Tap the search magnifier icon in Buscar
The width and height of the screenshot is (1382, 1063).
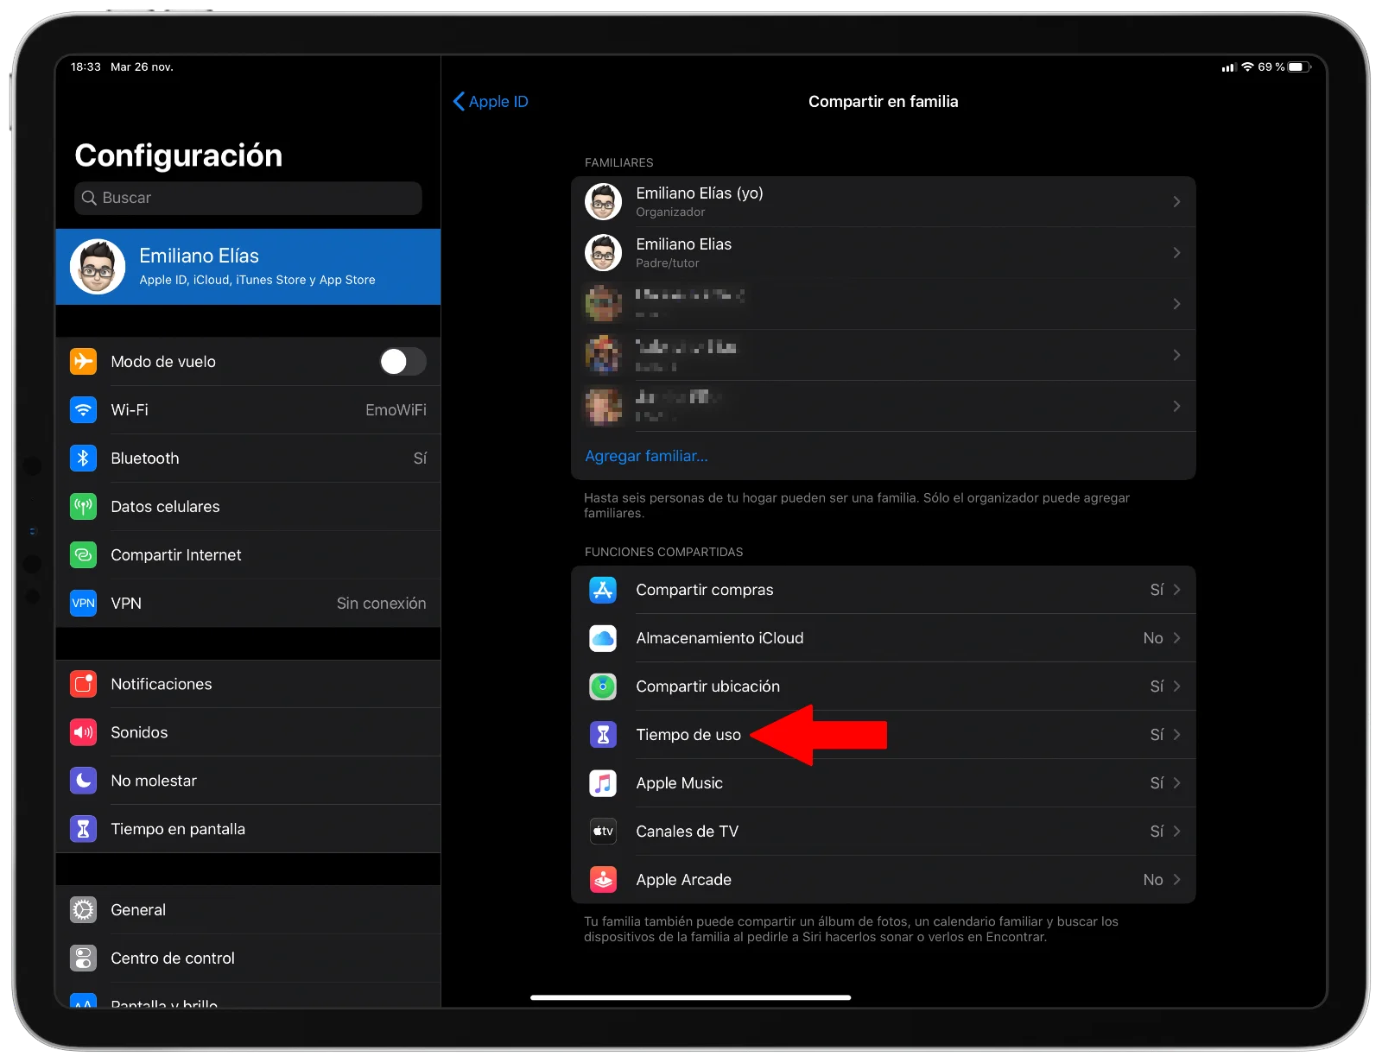point(89,198)
